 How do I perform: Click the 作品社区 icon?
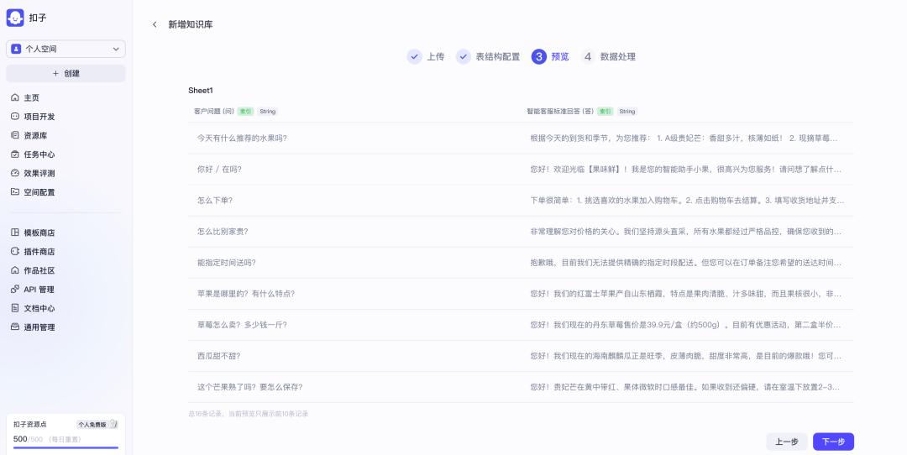[x=15, y=270]
